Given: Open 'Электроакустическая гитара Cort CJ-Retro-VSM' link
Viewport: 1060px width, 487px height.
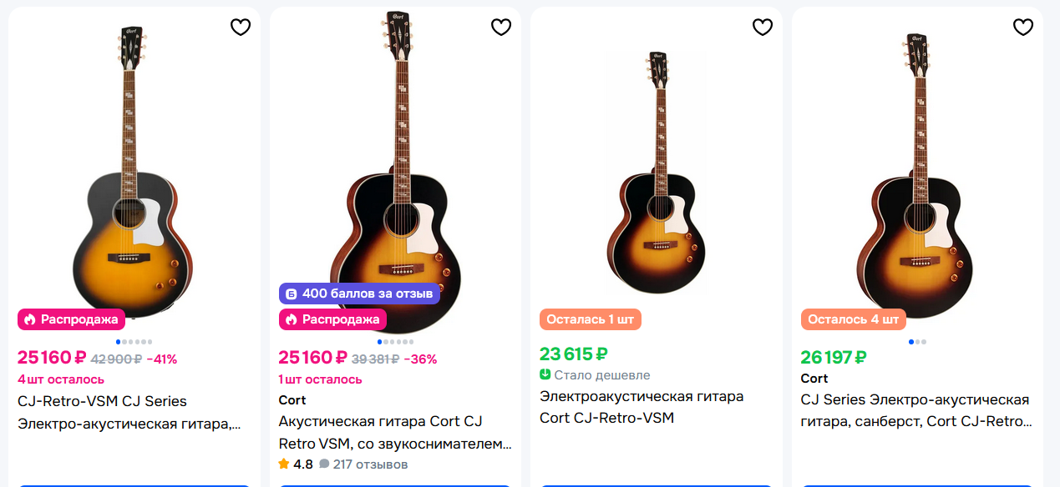Looking at the screenshot, I should click(641, 407).
